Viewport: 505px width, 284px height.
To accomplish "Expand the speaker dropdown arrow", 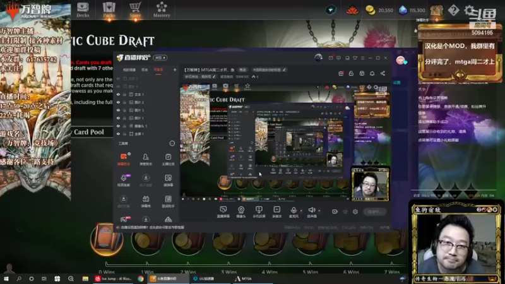I will (x=319, y=211).
